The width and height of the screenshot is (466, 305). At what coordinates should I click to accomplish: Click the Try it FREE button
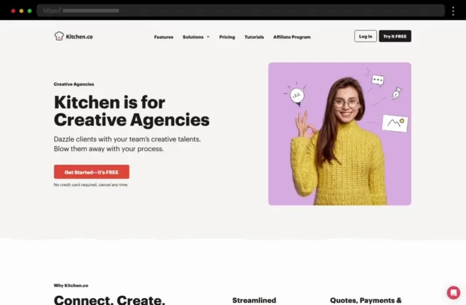(x=395, y=36)
